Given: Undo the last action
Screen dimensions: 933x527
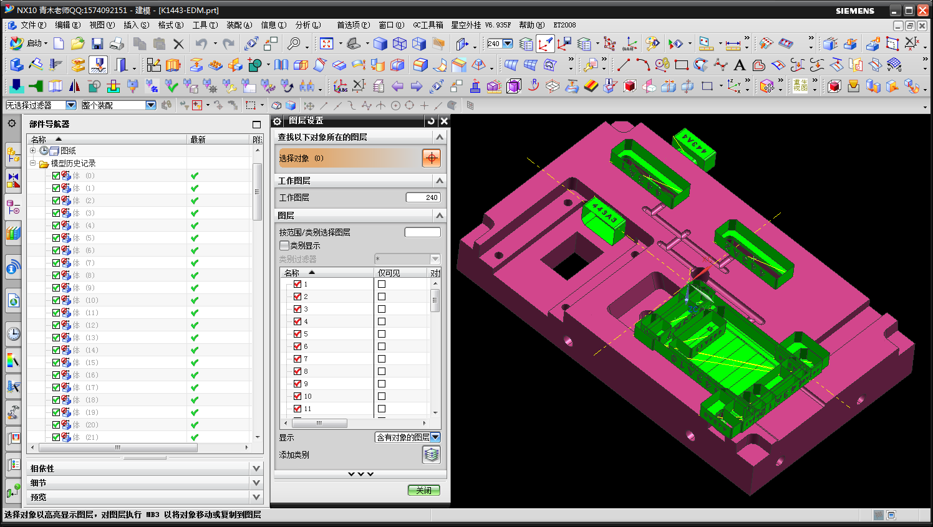Looking at the screenshot, I should coord(201,44).
